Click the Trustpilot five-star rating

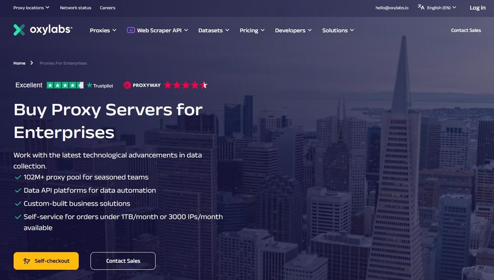tap(64, 85)
